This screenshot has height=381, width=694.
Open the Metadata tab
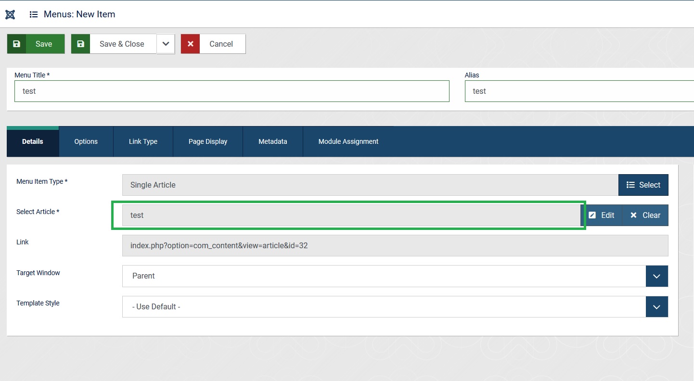pyautogui.click(x=273, y=141)
